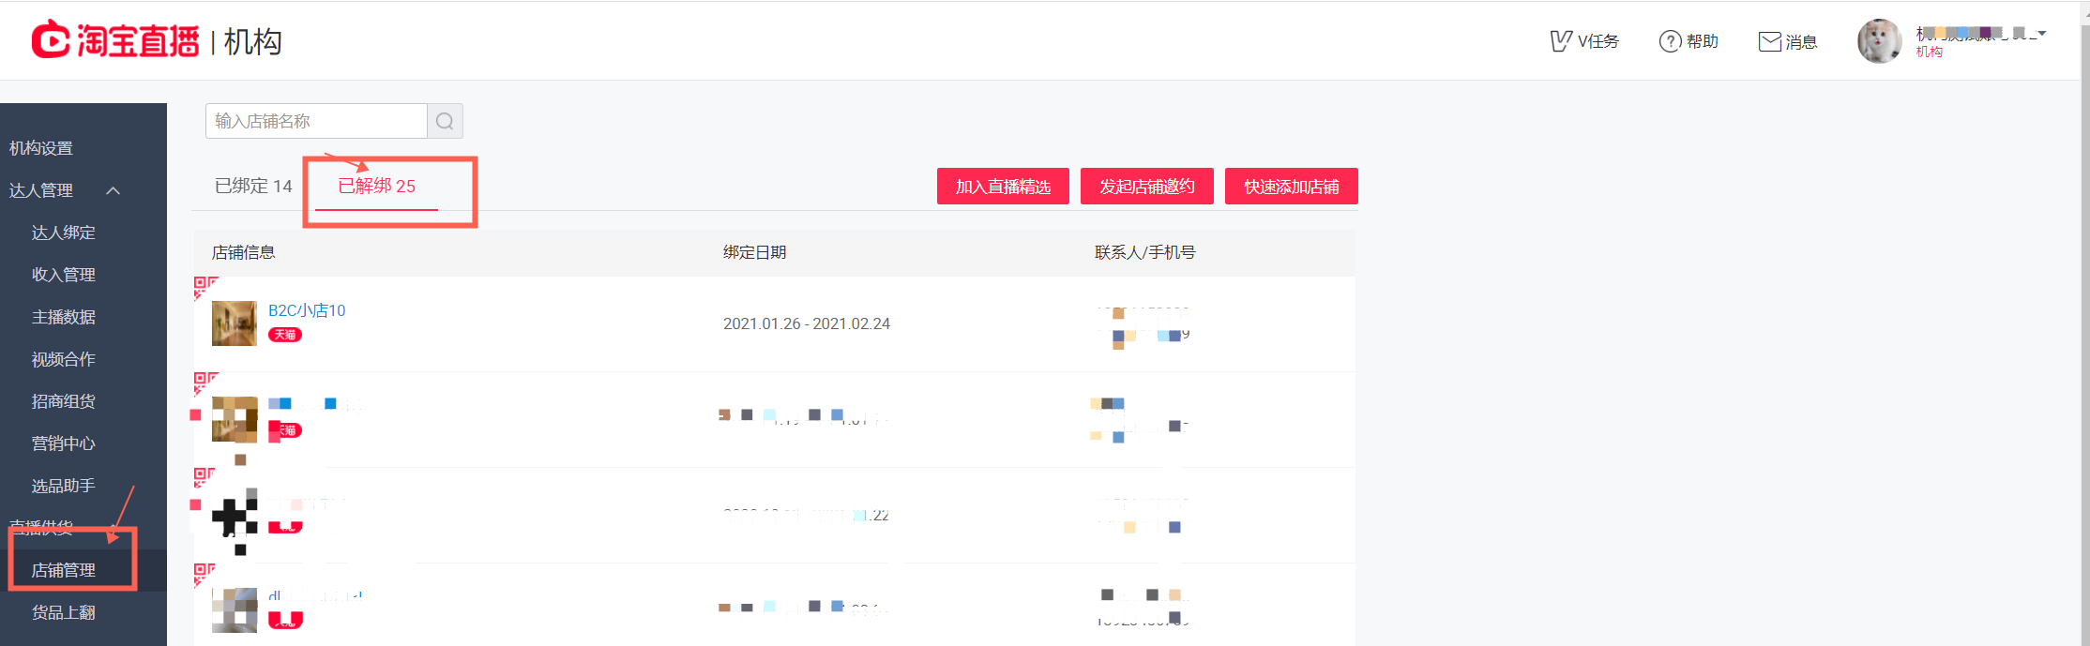2090x646 pixels.
Task: Expand the account name dropdown arrow
Action: [2042, 34]
